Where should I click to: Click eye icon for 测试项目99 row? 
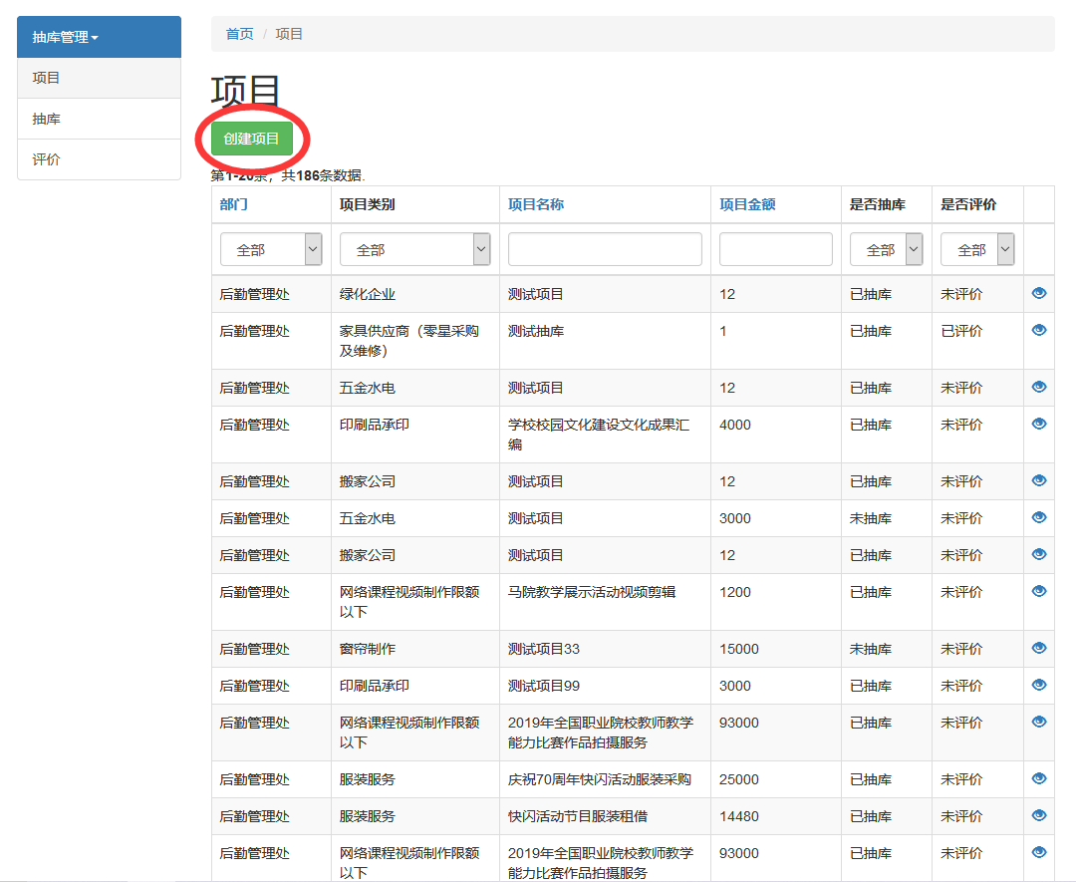tap(1039, 685)
